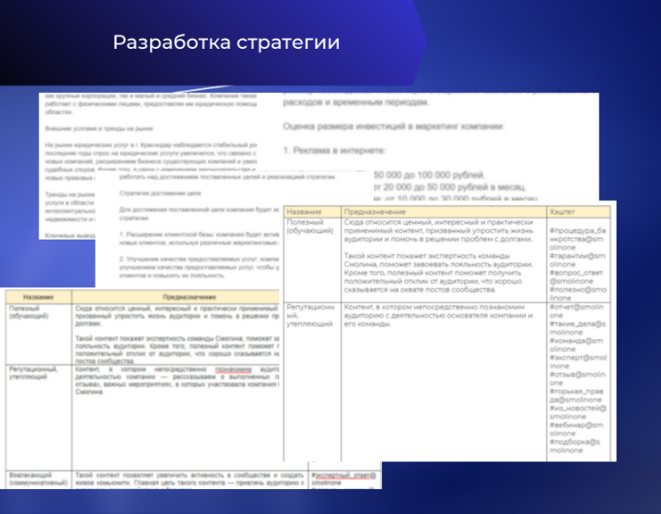
Task: Click text "50 000 до 100 000 рублей."
Action: pos(429,175)
